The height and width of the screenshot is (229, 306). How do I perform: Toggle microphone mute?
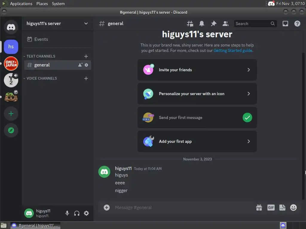[x=67, y=213]
